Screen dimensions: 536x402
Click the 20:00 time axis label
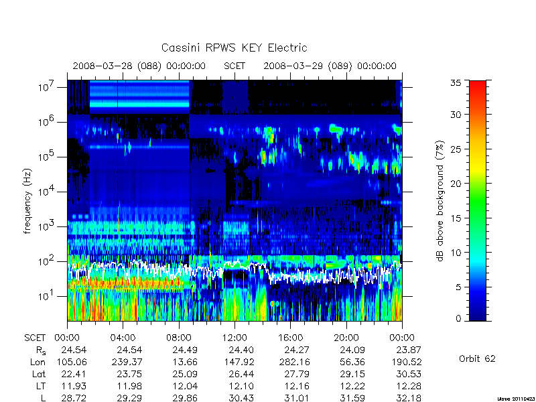[346, 338]
